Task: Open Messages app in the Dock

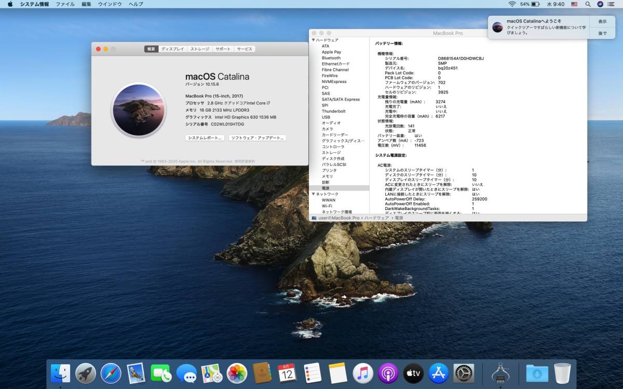Action: 186,373
